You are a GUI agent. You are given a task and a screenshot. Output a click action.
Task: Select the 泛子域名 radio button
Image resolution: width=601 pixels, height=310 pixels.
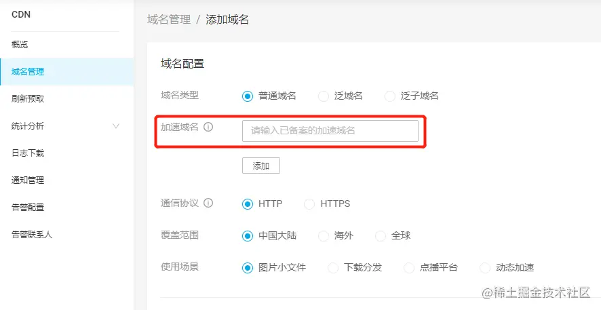coord(390,96)
